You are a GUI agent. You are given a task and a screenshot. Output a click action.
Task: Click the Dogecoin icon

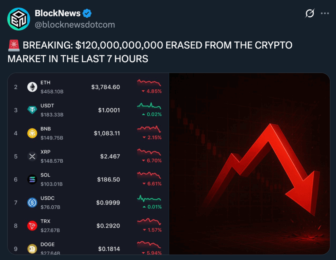[32, 249]
